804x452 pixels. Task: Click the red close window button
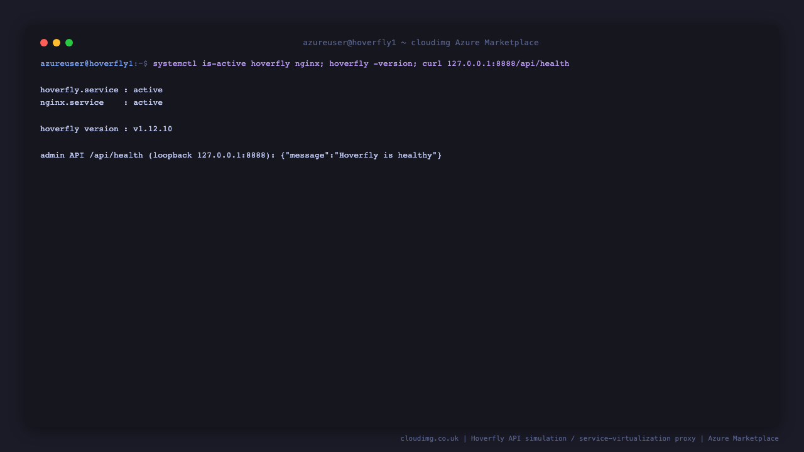point(44,43)
